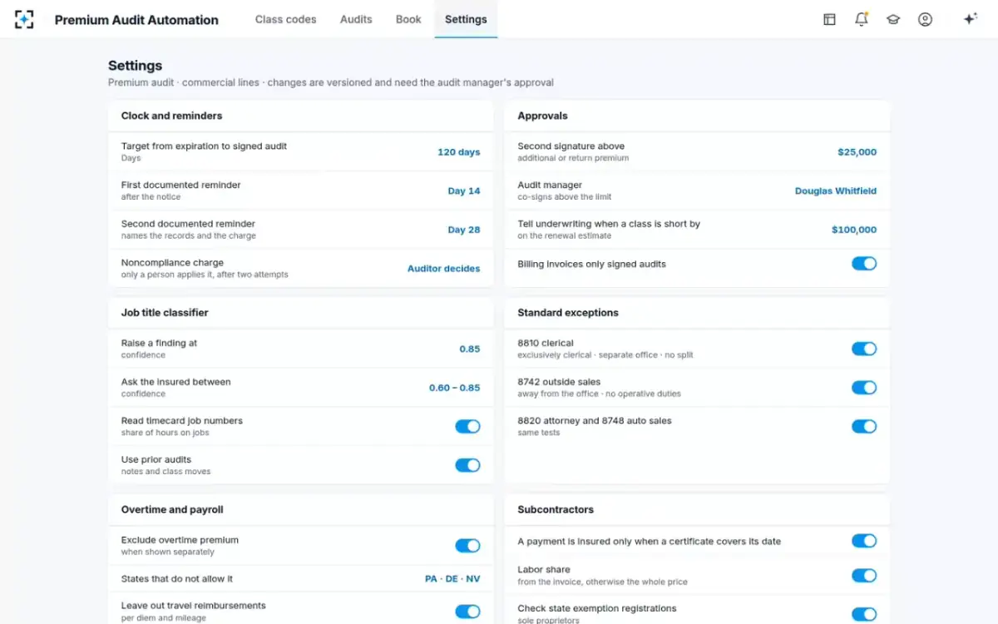Edit the $100,000 underwriting threshold
The height and width of the screenshot is (624, 998).
(x=854, y=230)
